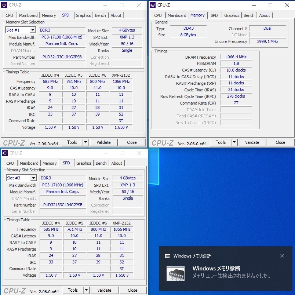Screen dimensions: 295x295
Task: Switch to the Bench tab in the top-left window
Action: 101,15
